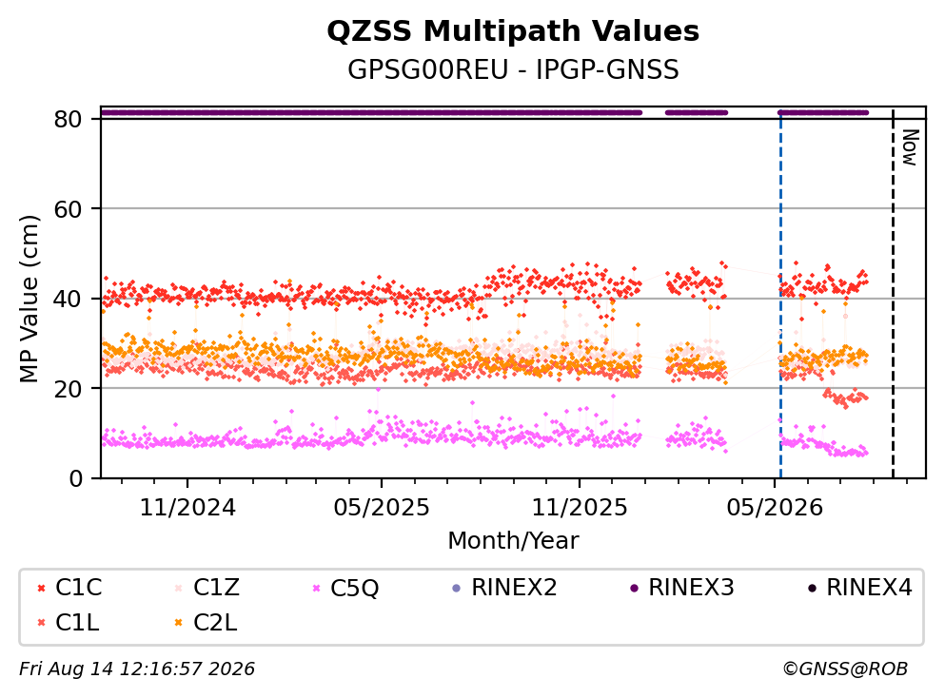Click the RINEX4 black legend dot
Image resolution: width=945 pixels, height=698 pixels.
812,588
